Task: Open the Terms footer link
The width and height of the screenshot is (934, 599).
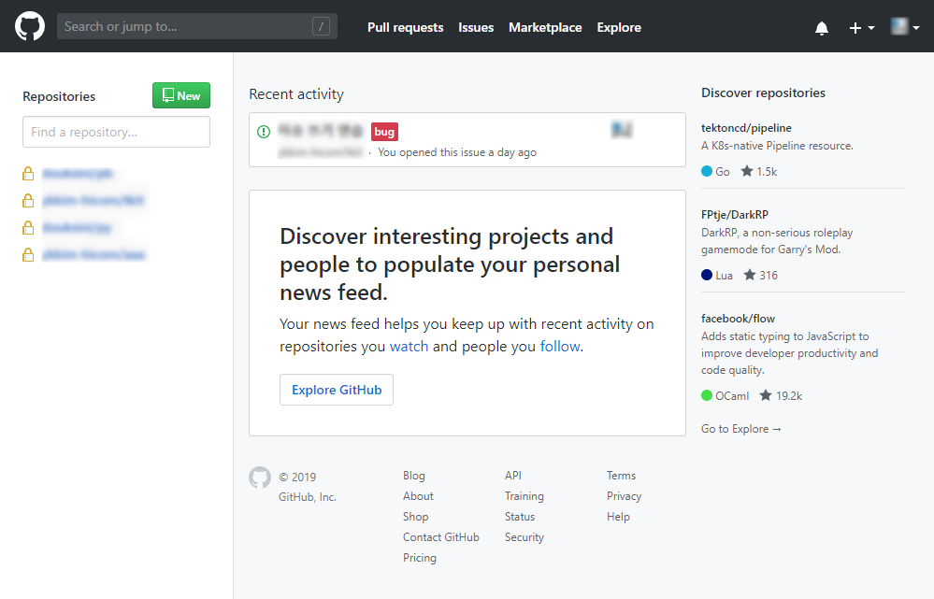Action: 622,475
